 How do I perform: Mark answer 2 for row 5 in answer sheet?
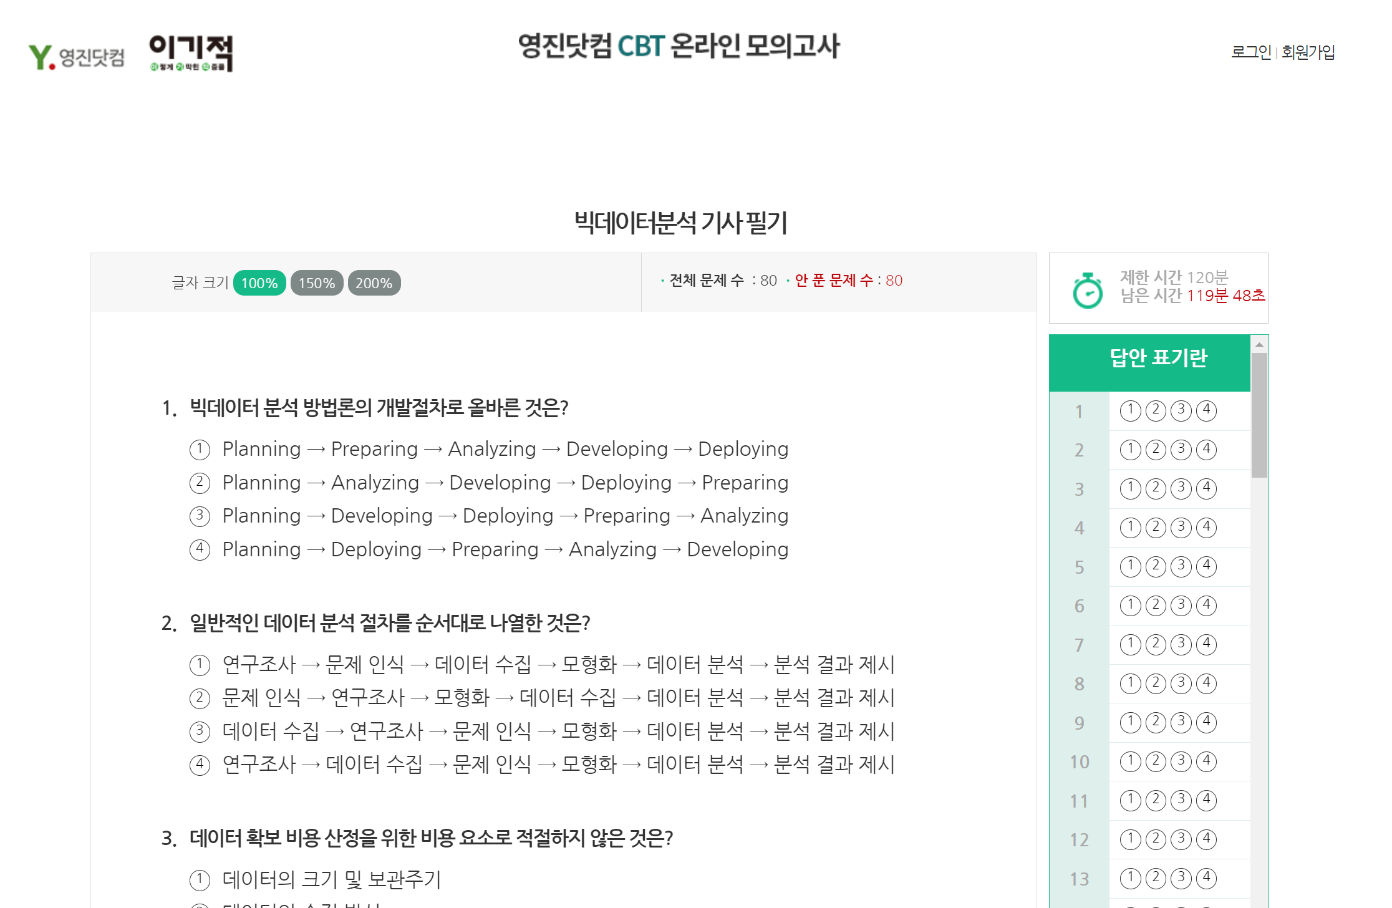[x=1156, y=566]
